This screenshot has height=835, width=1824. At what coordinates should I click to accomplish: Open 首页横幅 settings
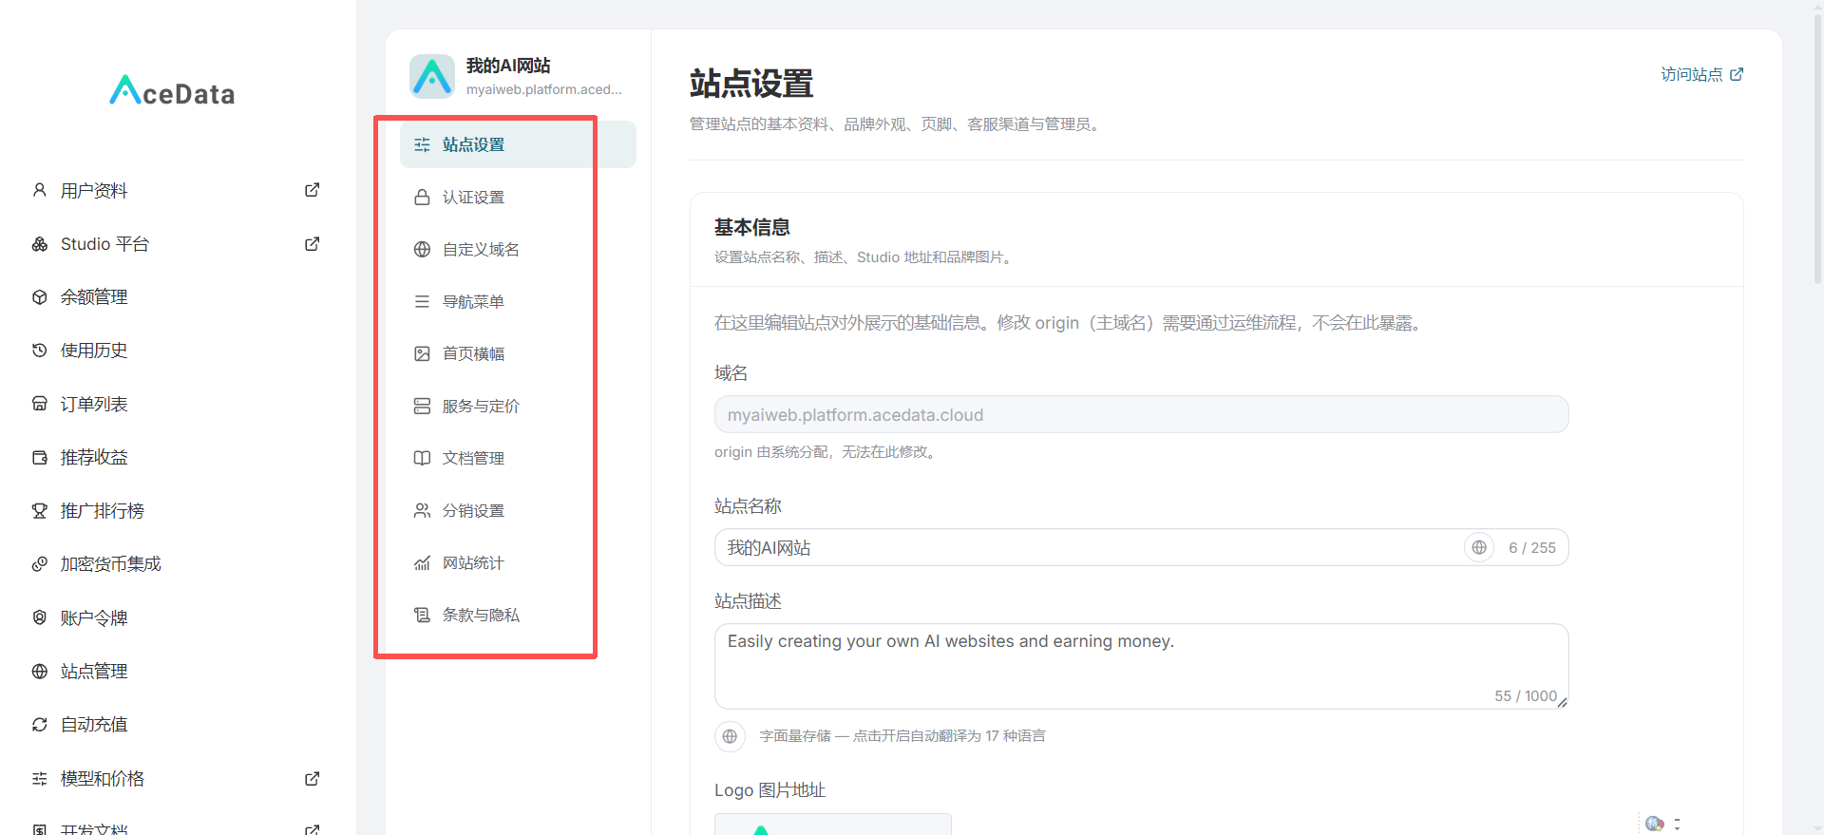(x=518, y=353)
